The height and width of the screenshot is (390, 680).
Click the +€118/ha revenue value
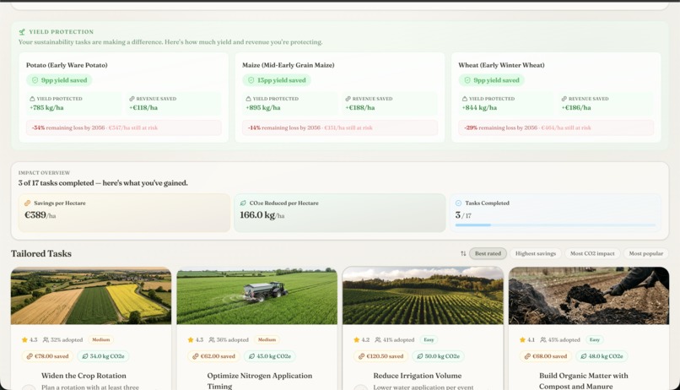coord(143,107)
